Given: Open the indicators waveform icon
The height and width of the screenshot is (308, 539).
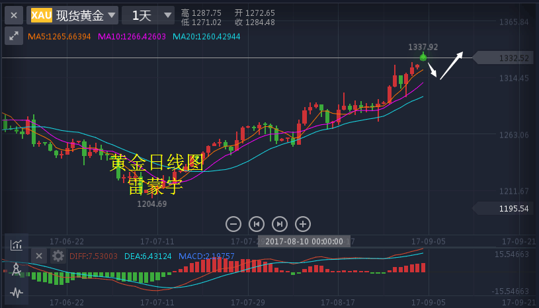Looking at the screenshot, I should (17, 292).
